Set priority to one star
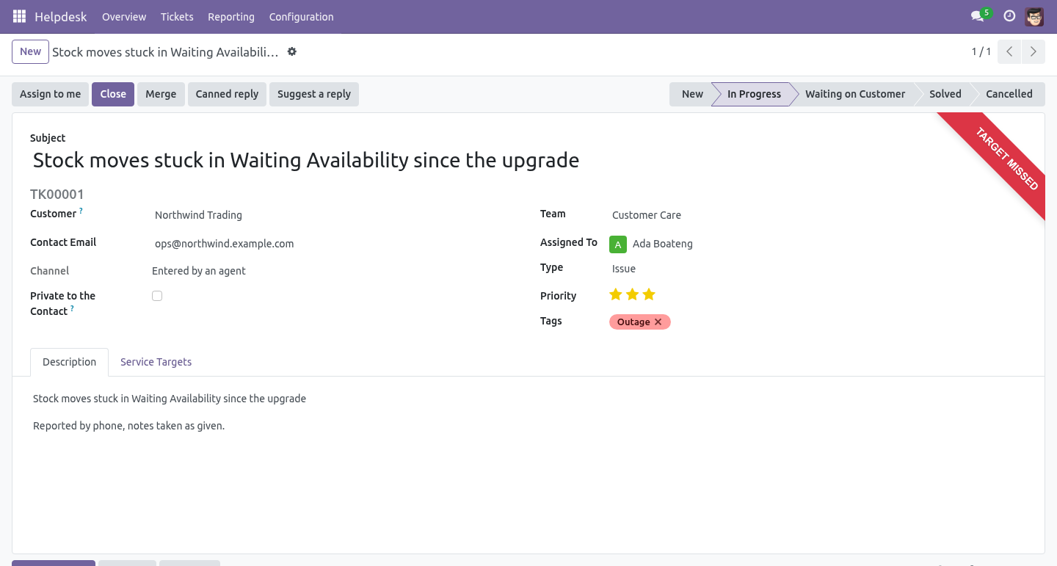The image size is (1057, 566). (x=616, y=295)
